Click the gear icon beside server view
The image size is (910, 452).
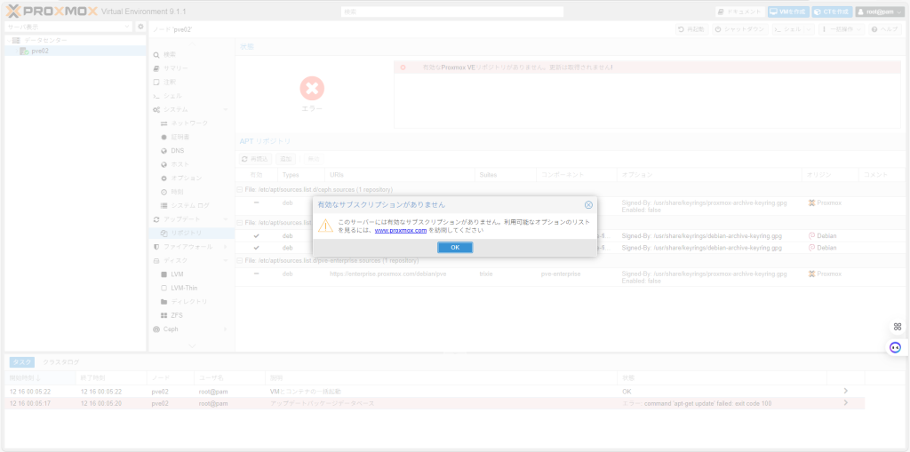[140, 27]
